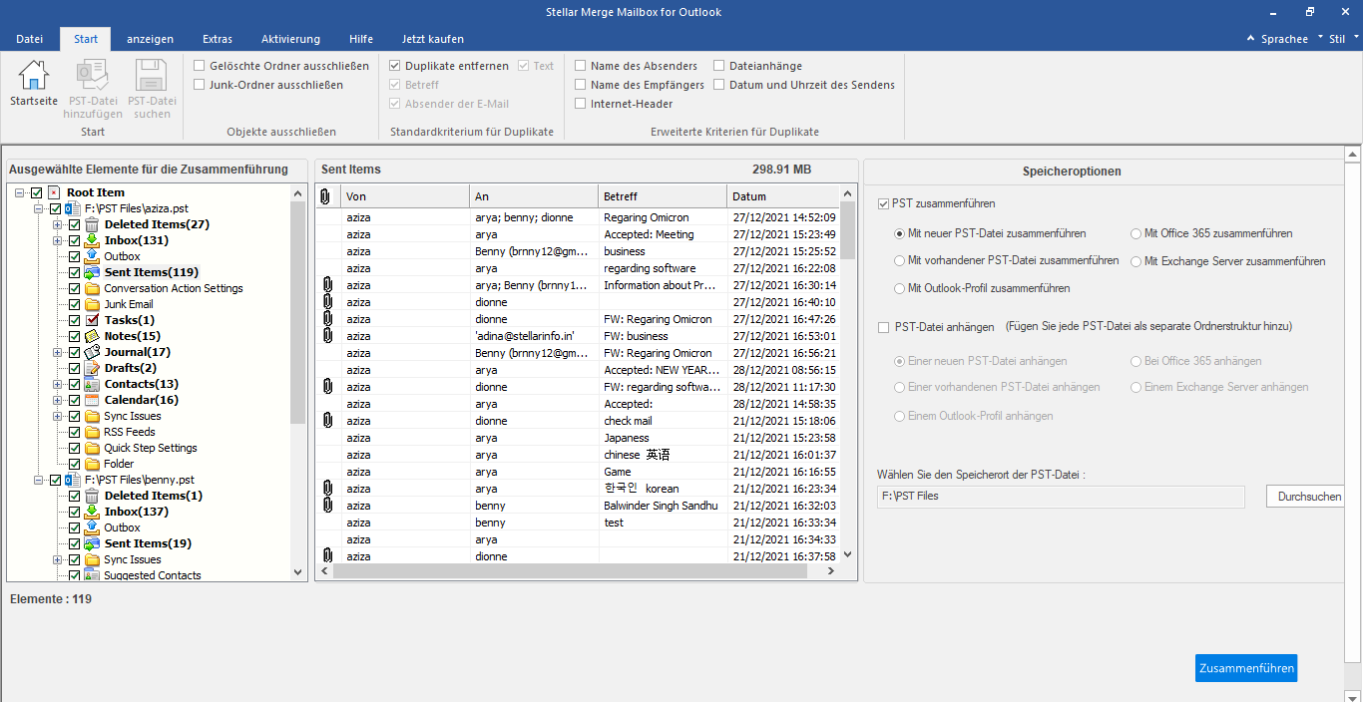Open the Extras tab

[218, 39]
